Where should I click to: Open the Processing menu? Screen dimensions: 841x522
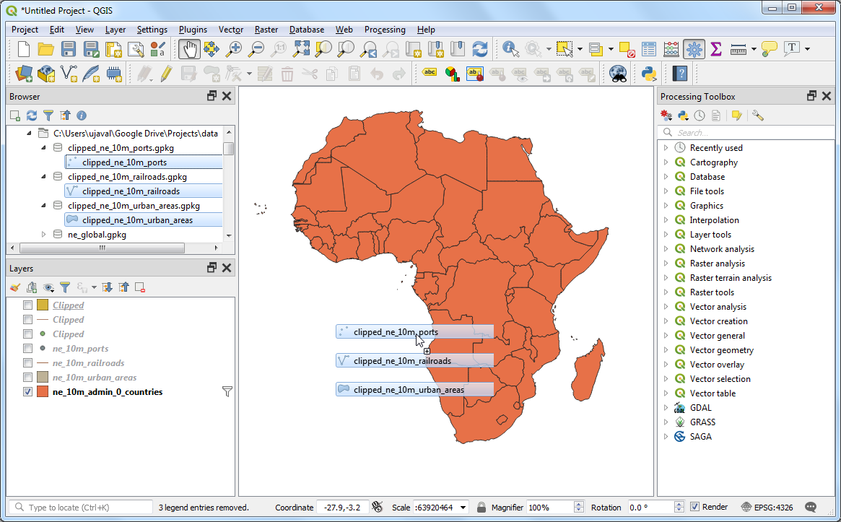pyautogui.click(x=384, y=30)
